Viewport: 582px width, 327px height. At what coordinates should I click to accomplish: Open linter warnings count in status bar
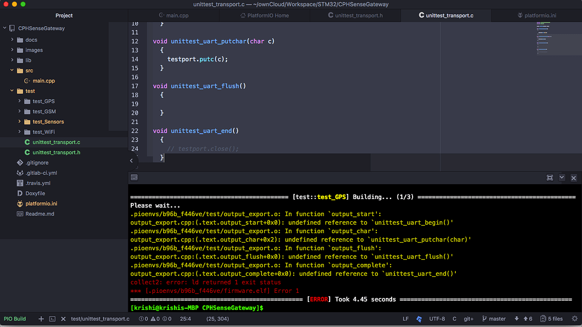click(155, 319)
